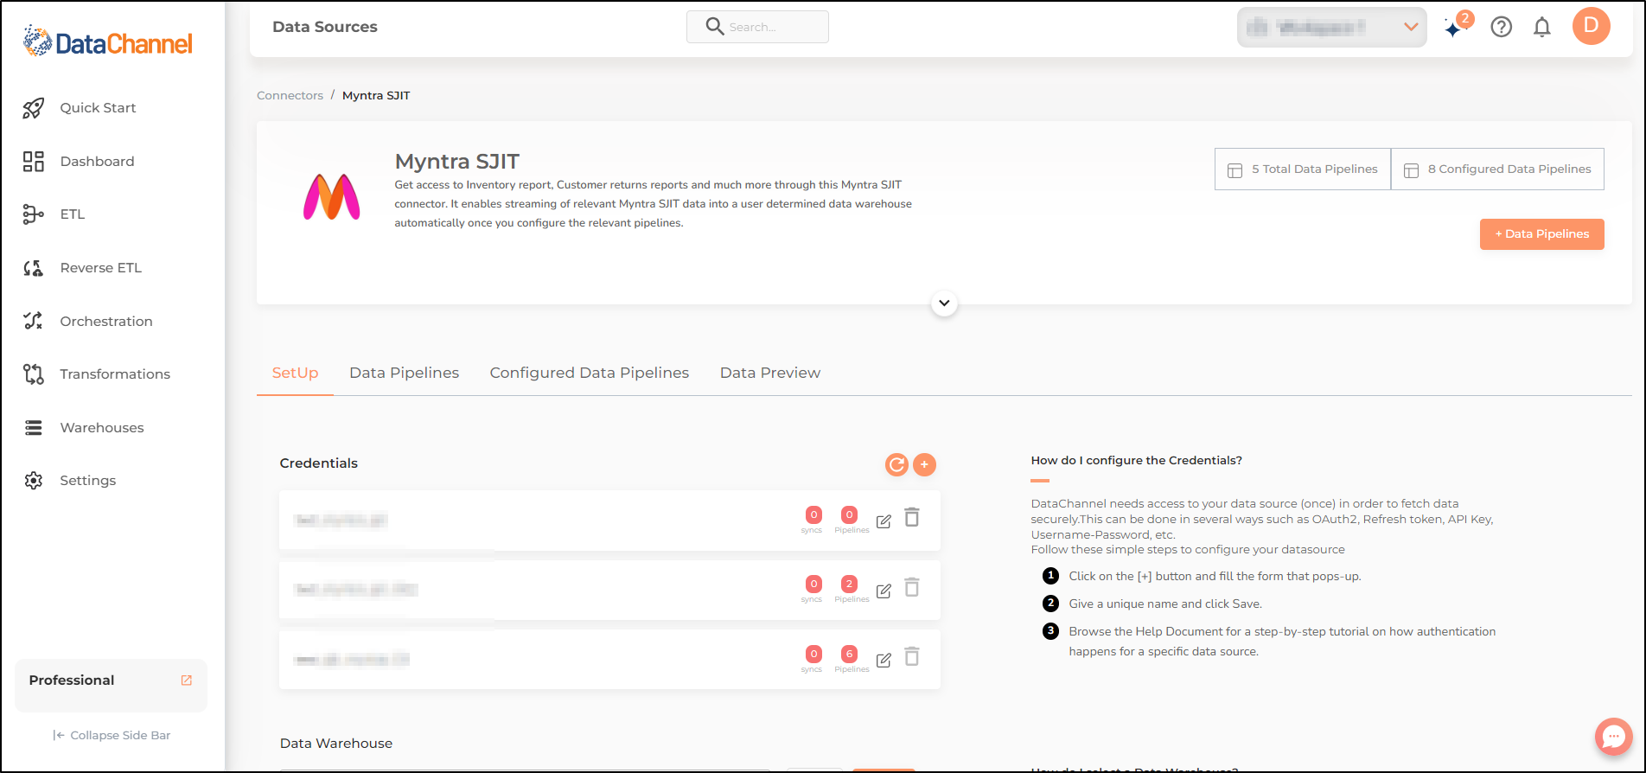Add a new credential with plus button

[x=924, y=465]
